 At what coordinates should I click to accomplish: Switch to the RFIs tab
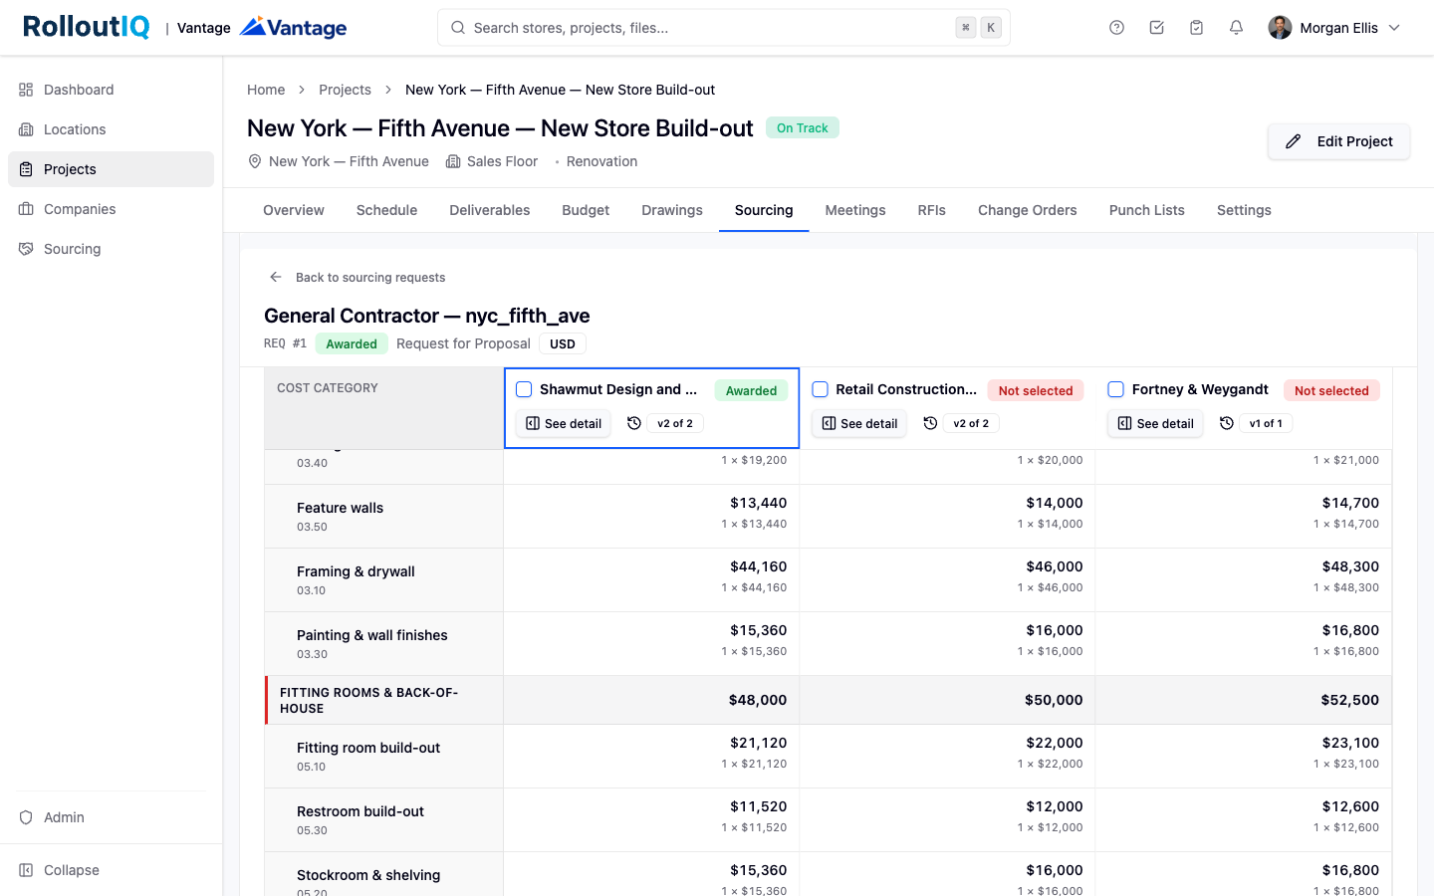tap(932, 210)
